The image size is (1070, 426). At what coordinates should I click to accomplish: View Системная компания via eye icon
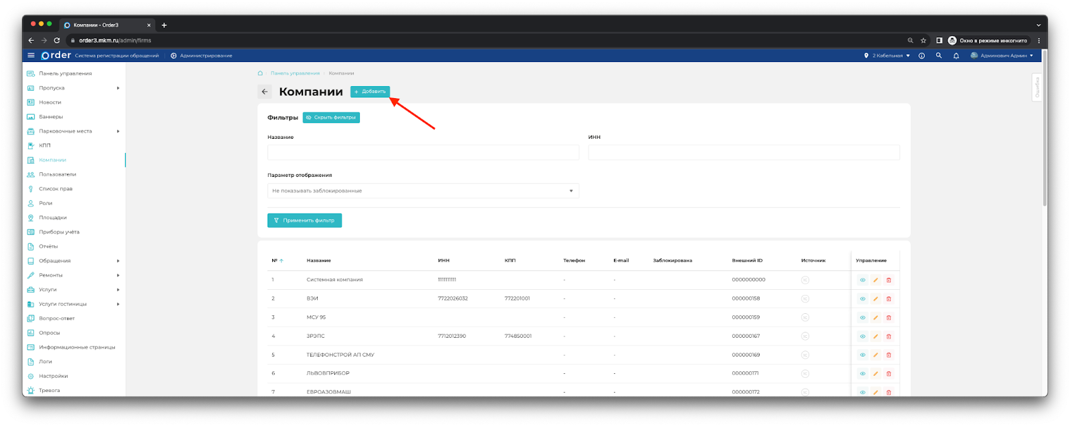pos(862,280)
